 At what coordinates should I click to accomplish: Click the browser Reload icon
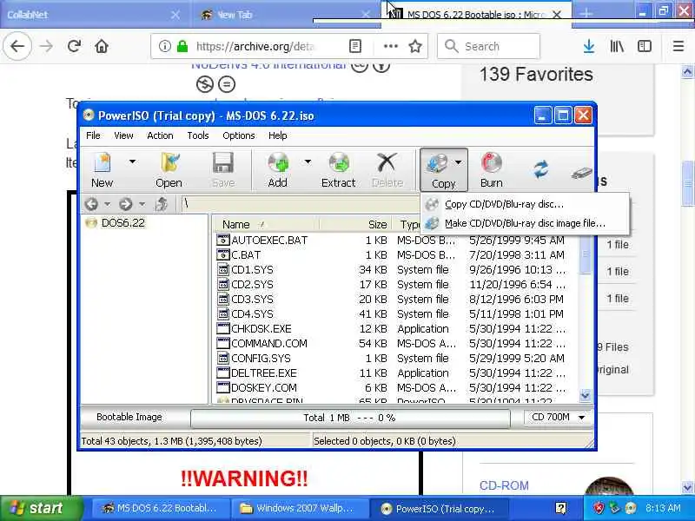pyautogui.click(x=74, y=46)
